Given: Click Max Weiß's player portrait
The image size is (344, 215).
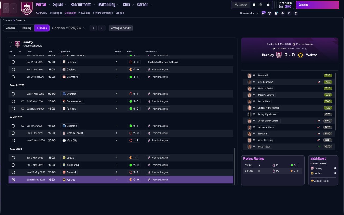Looking at the screenshot, I should [249, 76].
